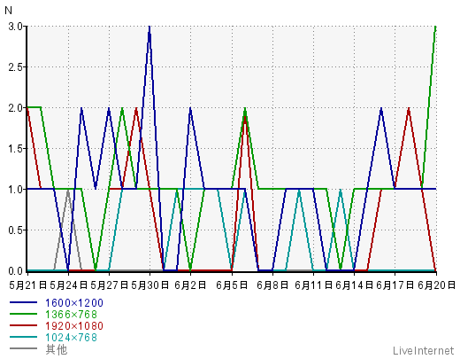Click the 5月30日 x-axis date label
This screenshot has height=359, width=460.
pos(149,285)
